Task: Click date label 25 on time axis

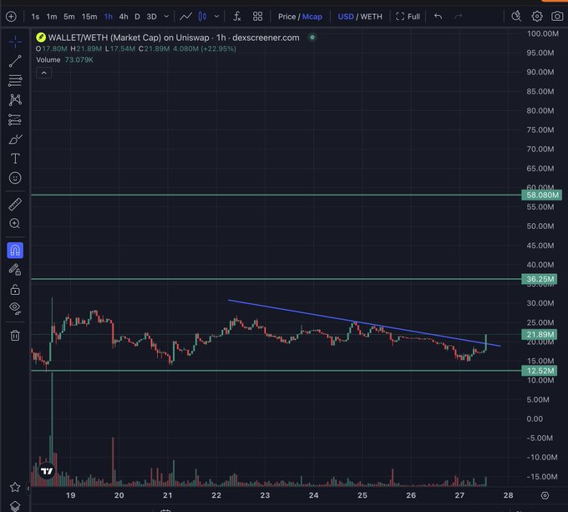Action: [x=363, y=495]
